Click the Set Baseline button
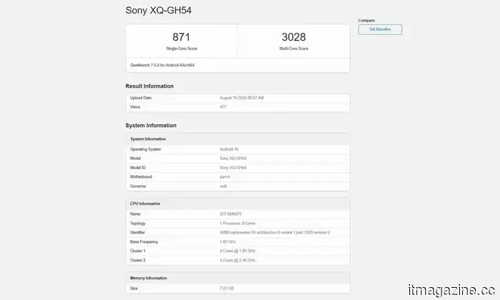Image resolution: width=500 pixels, height=300 pixels. [380, 29]
